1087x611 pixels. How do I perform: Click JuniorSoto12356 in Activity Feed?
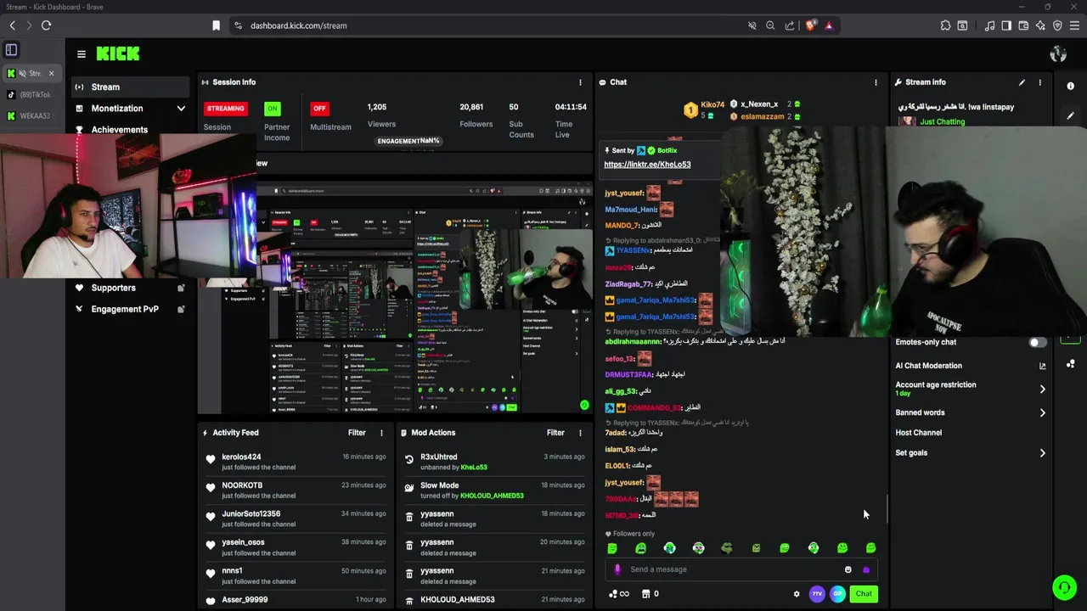pos(251,514)
